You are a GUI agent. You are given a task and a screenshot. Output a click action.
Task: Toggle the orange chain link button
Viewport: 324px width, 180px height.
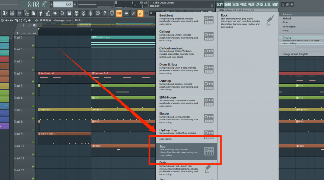pyautogui.click(x=140, y=13)
